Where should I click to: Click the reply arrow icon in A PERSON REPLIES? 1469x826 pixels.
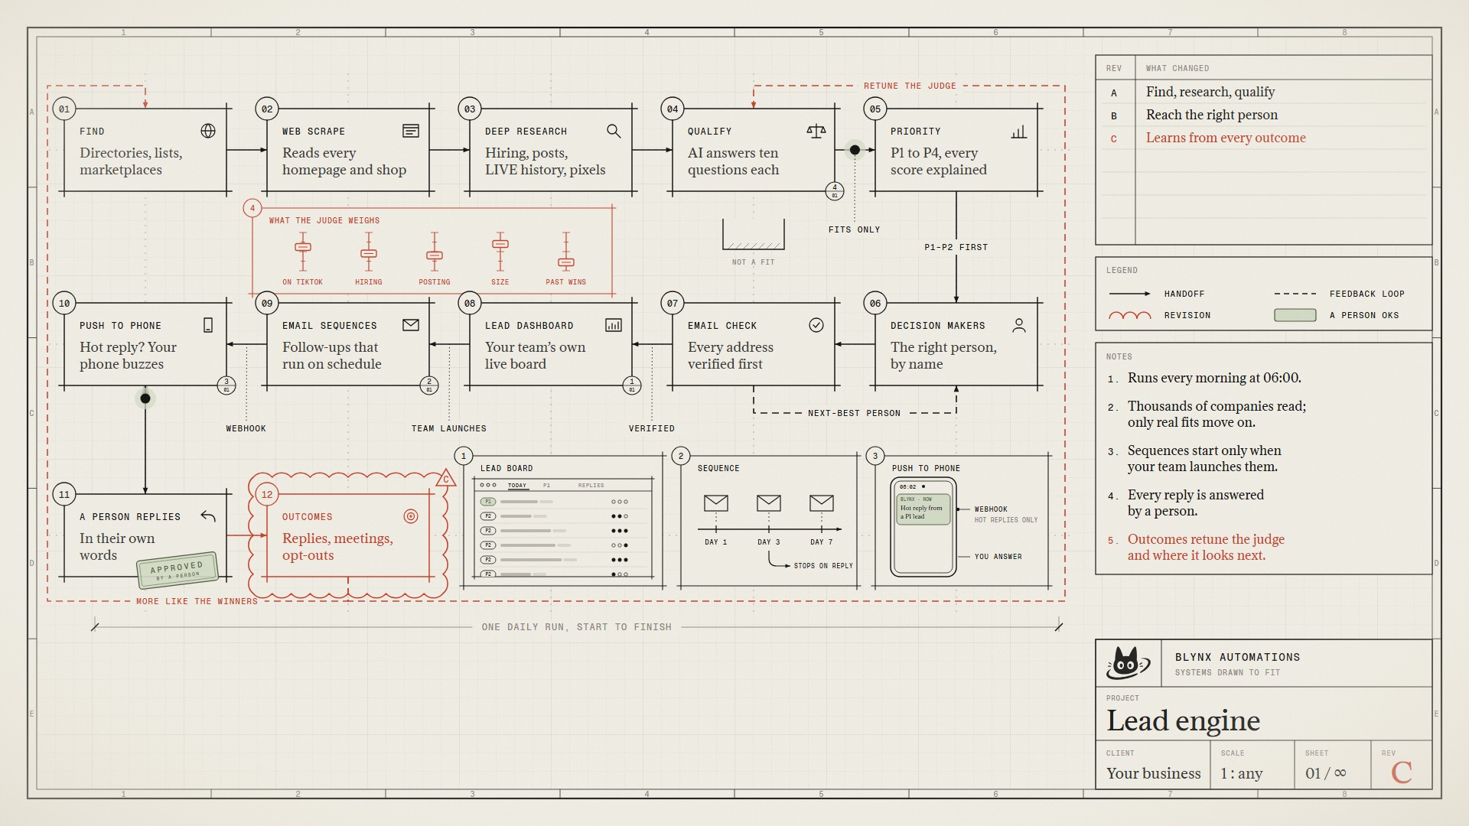click(x=208, y=516)
